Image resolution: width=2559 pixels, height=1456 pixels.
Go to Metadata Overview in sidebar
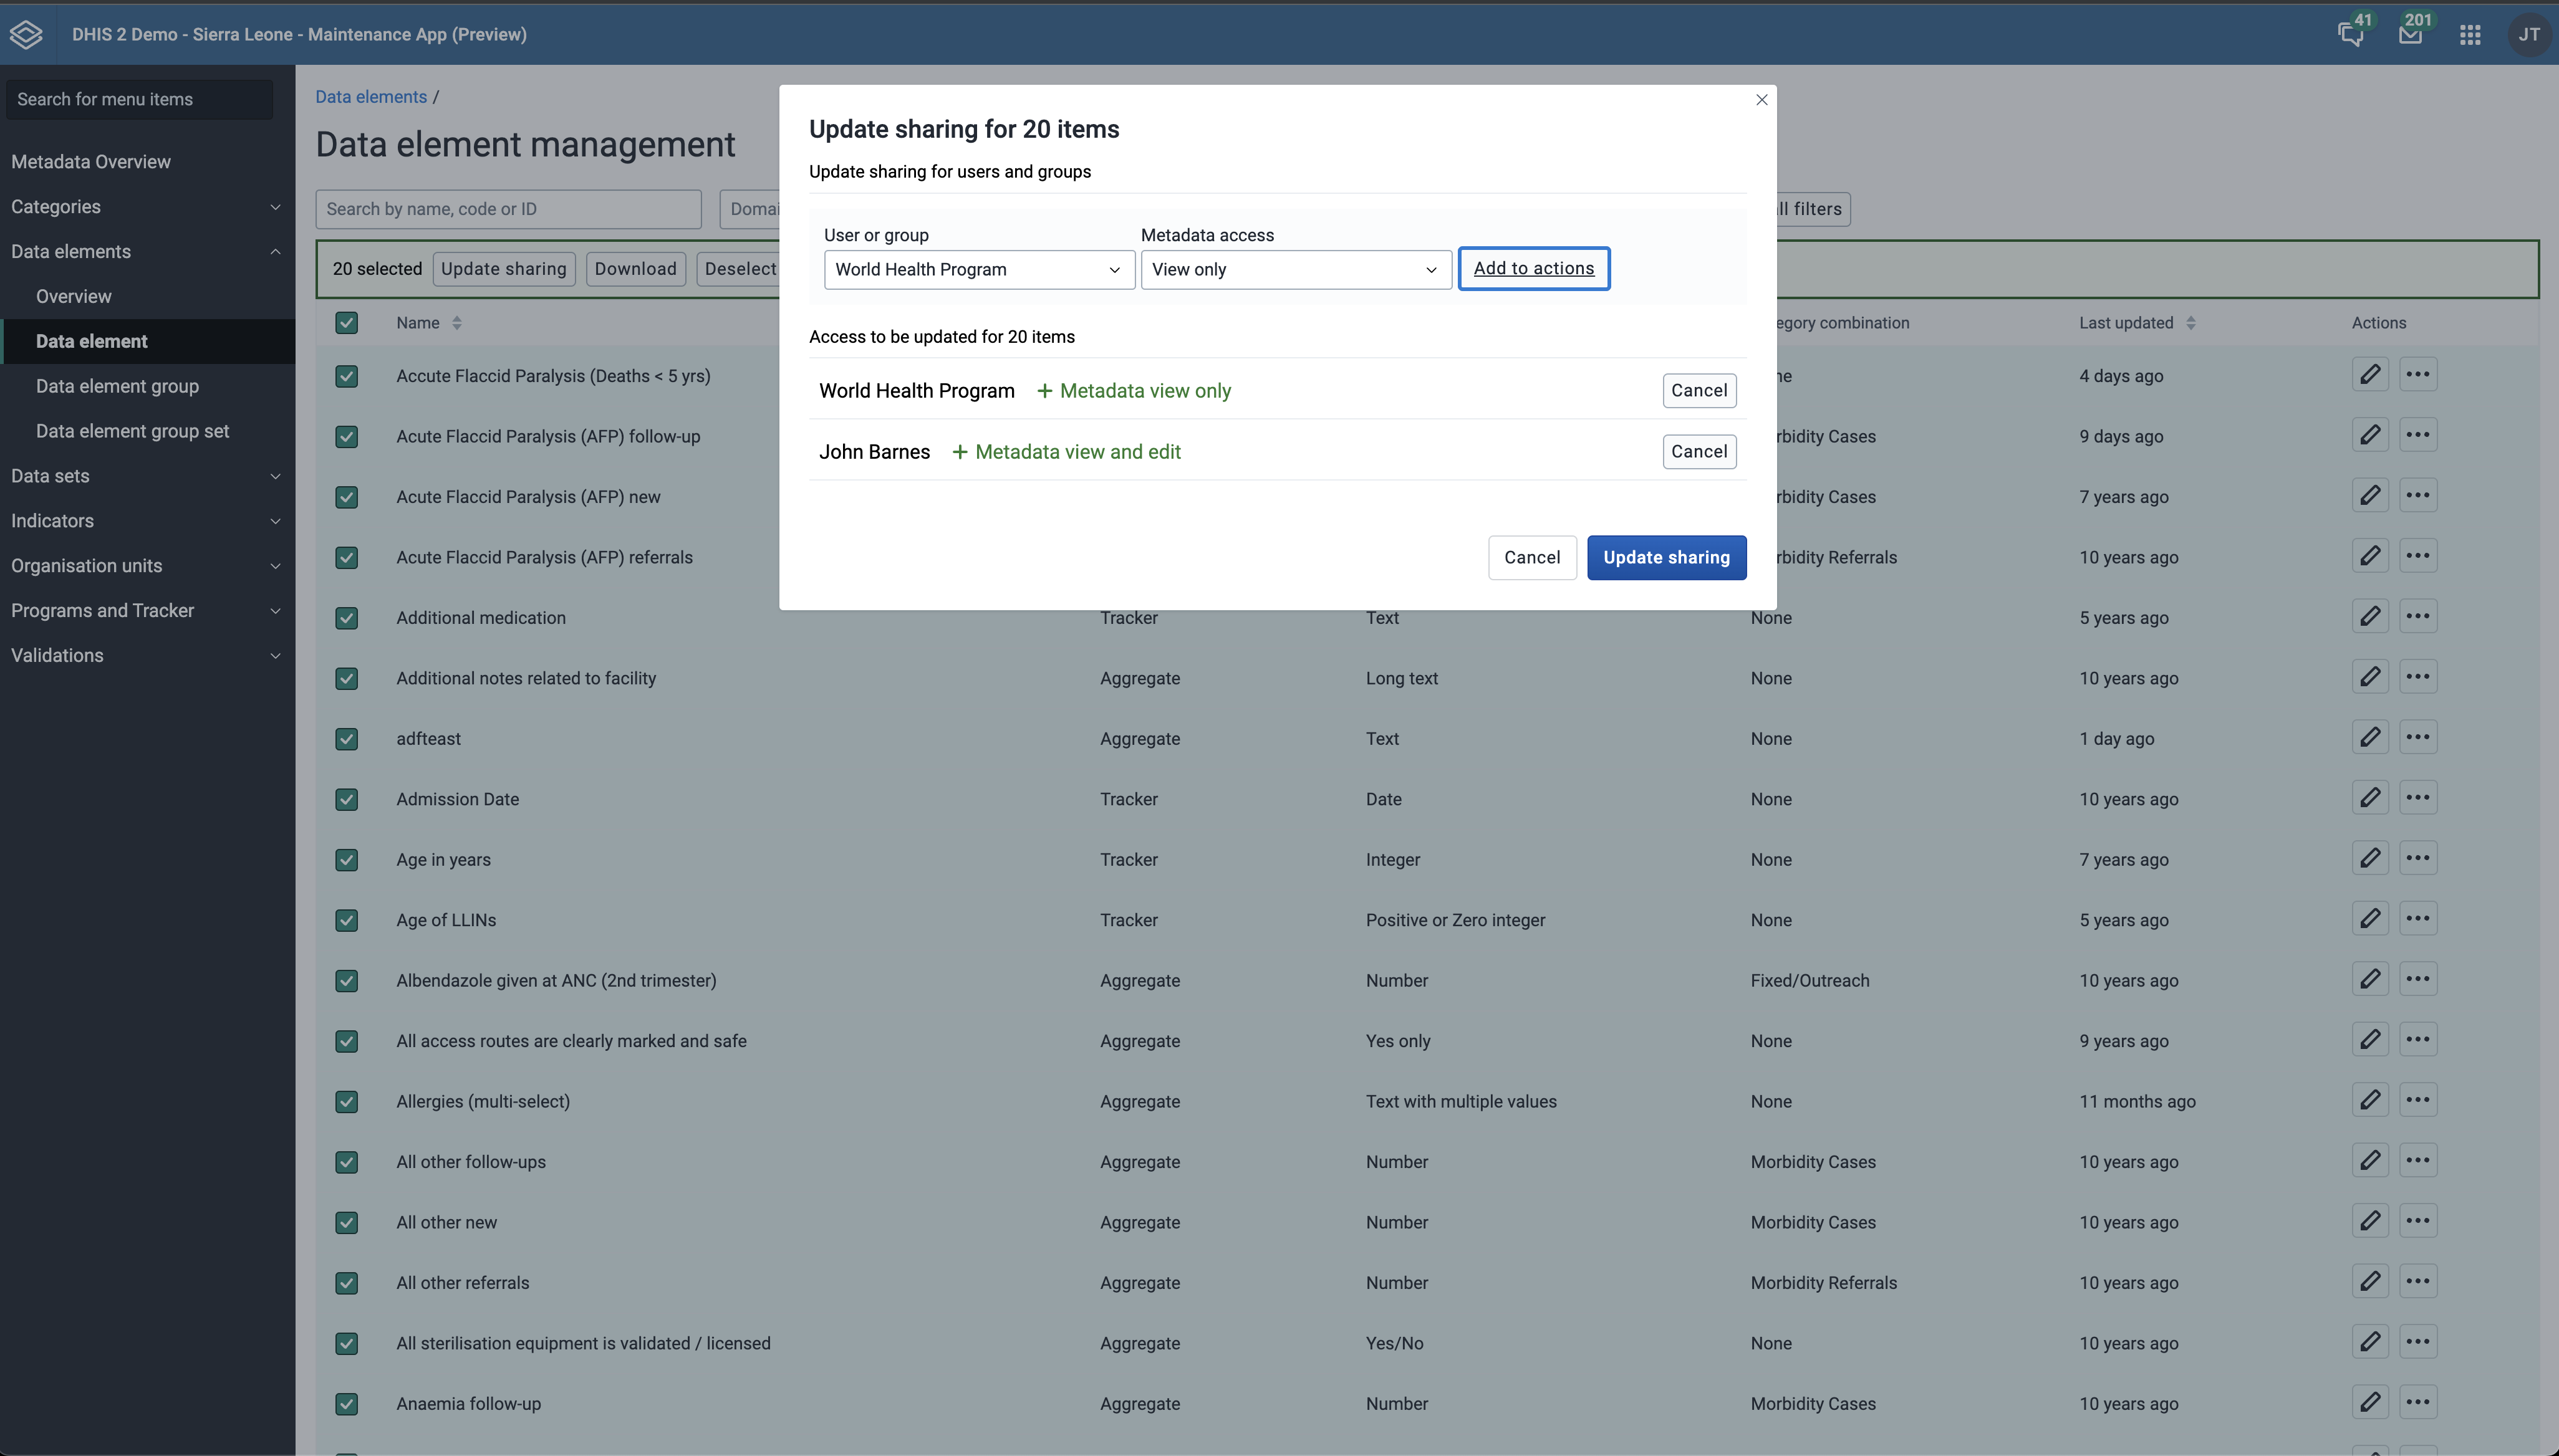(91, 162)
